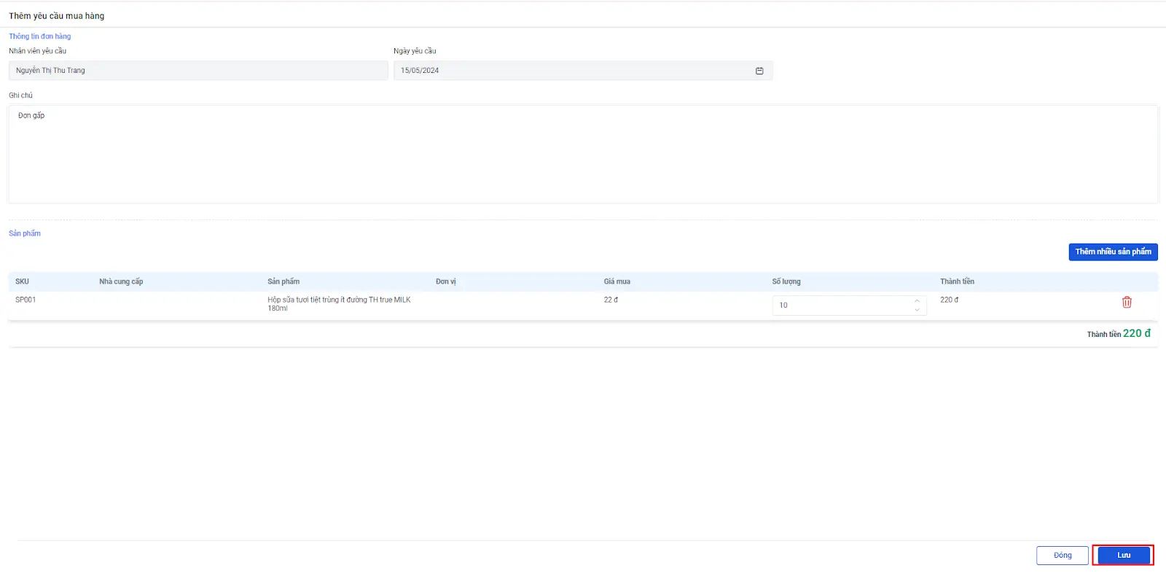Select the Đơn vị column header
Viewport: 1166px width, 576px height.
coord(446,281)
